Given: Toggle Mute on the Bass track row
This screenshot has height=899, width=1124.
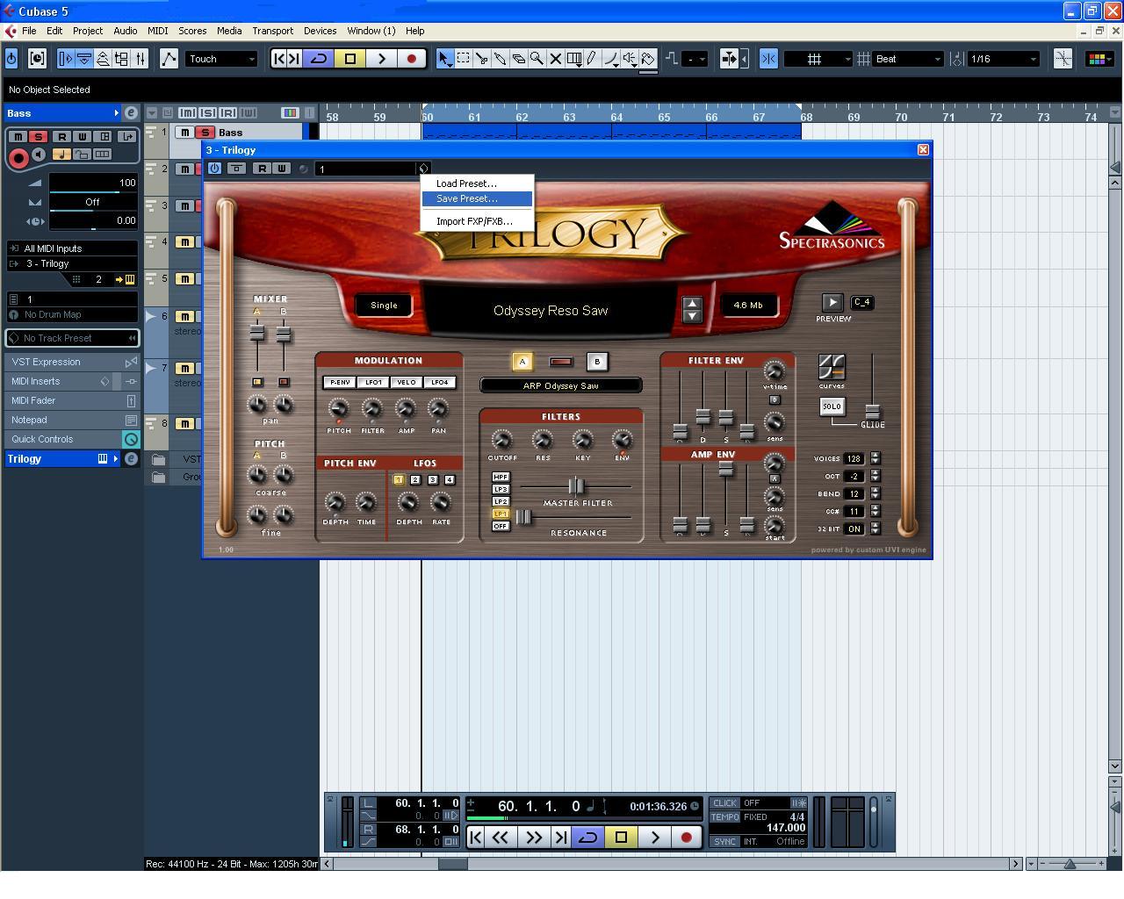Looking at the screenshot, I should click(x=184, y=133).
